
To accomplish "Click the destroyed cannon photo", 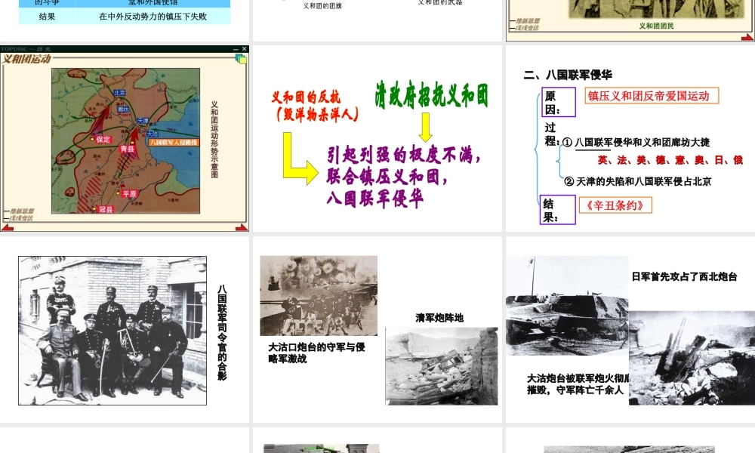I will tap(692, 358).
